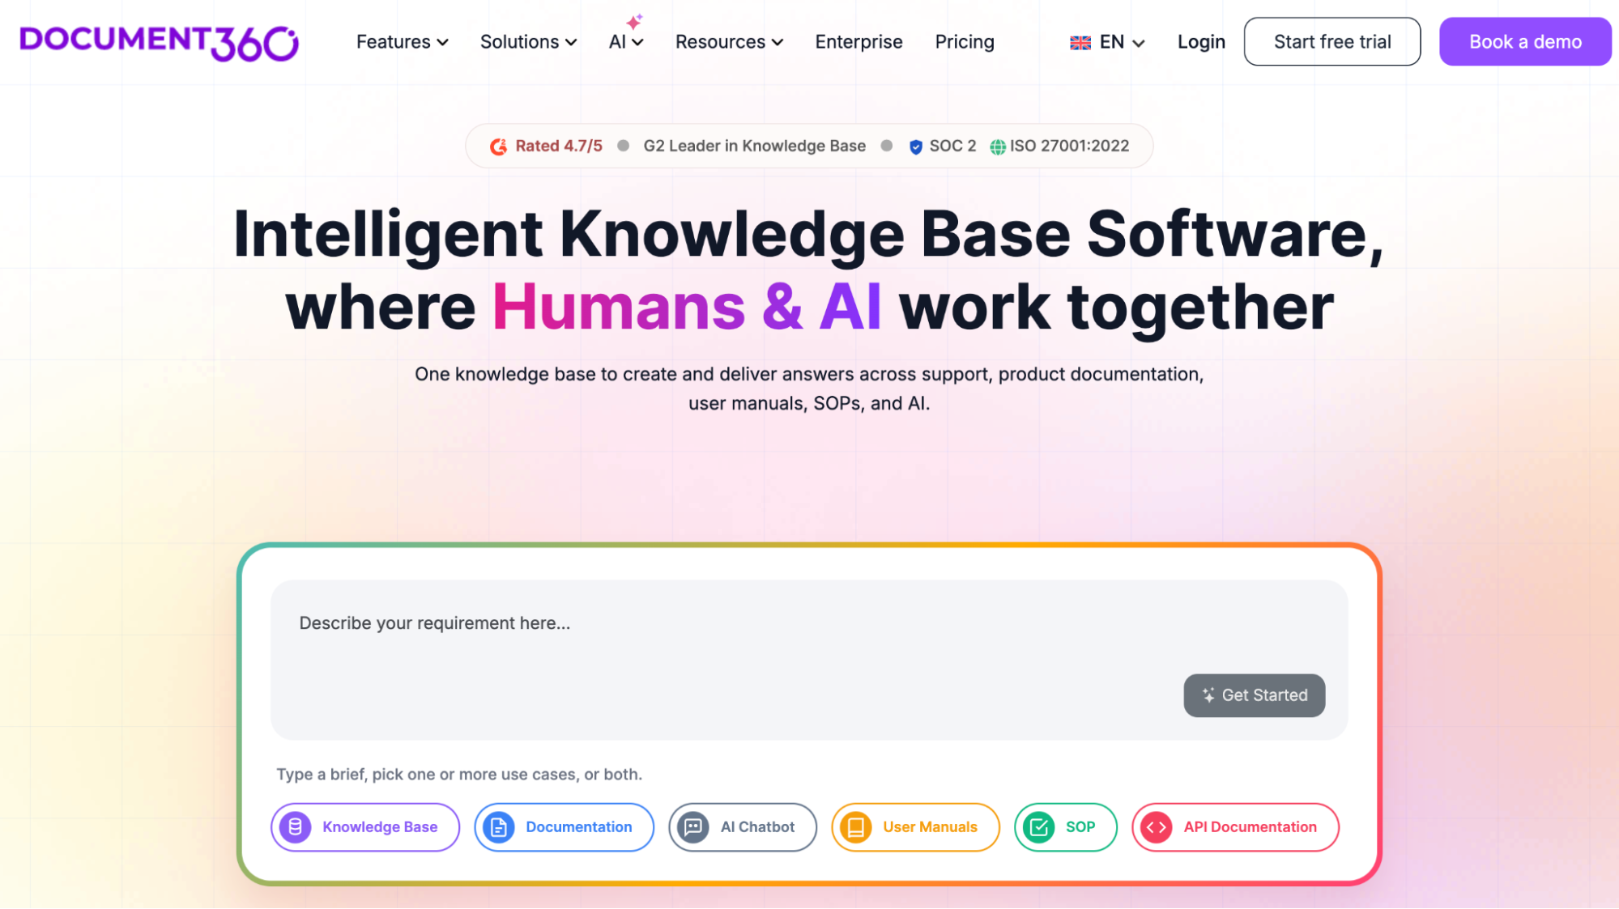Click the orange book icon in User Manuals chip
Screen dimensions: 1619x909
[856, 827]
